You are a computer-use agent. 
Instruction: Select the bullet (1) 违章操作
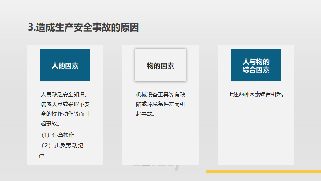click(x=57, y=135)
